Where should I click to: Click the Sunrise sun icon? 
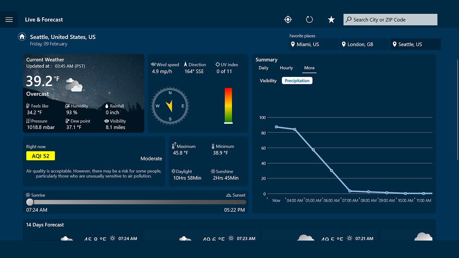click(x=28, y=195)
